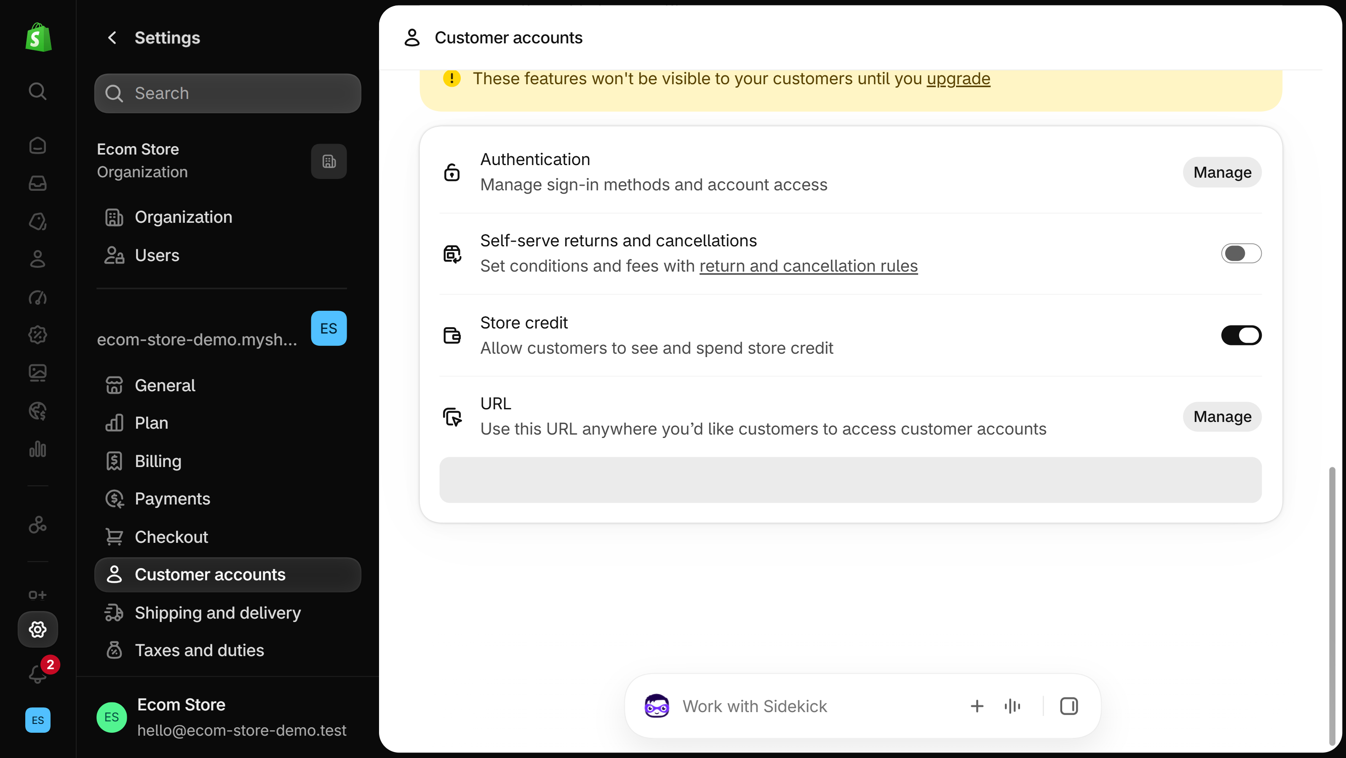This screenshot has height=758, width=1346.
Task: Open Plan settings menu item
Action: click(227, 423)
